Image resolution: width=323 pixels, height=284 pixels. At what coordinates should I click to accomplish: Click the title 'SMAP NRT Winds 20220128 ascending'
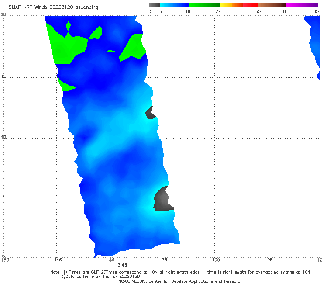click(53, 7)
